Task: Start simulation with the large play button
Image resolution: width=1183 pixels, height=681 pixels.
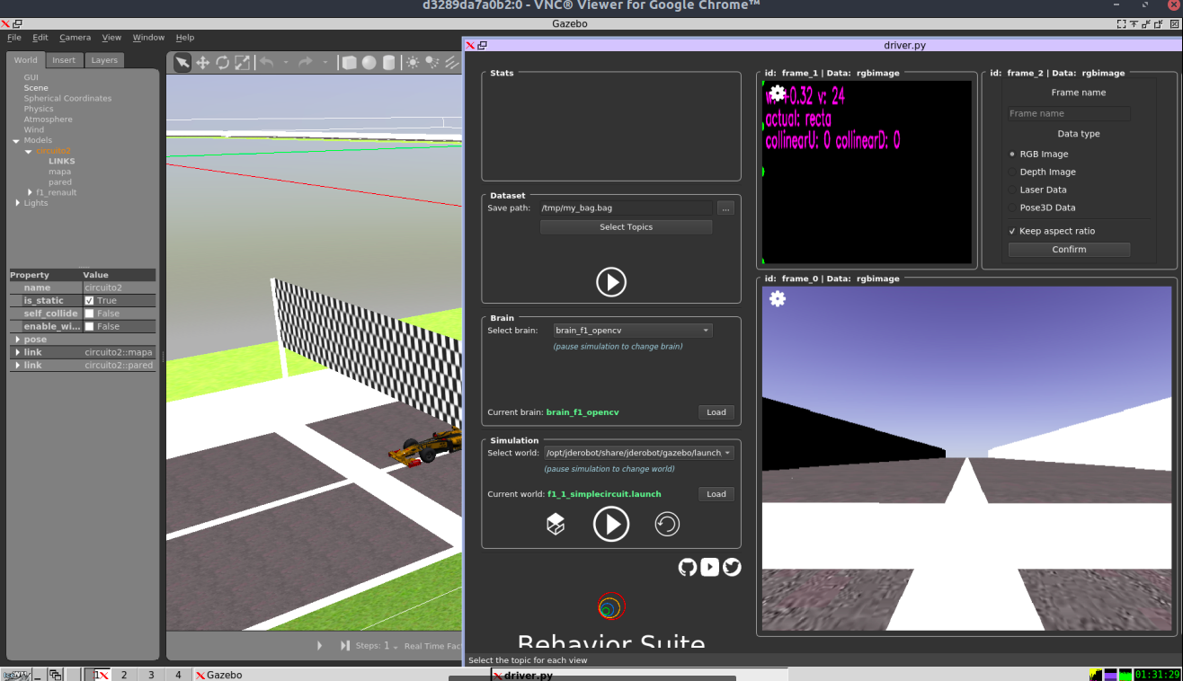Action: coord(611,524)
